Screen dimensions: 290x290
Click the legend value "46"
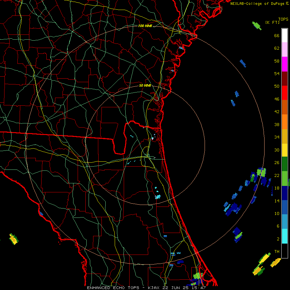(x=277, y=99)
